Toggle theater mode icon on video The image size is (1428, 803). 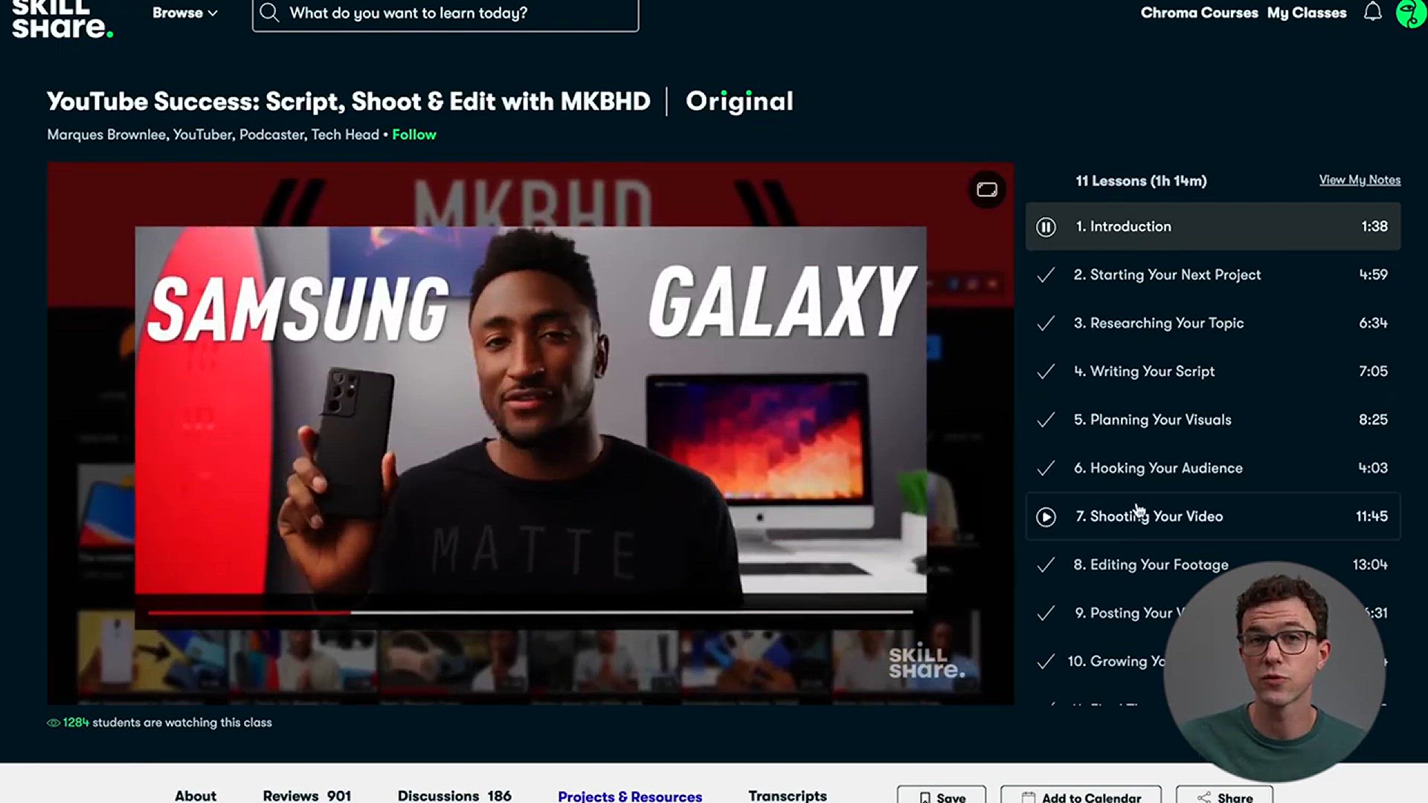pyautogui.click(x=987, y=190)
